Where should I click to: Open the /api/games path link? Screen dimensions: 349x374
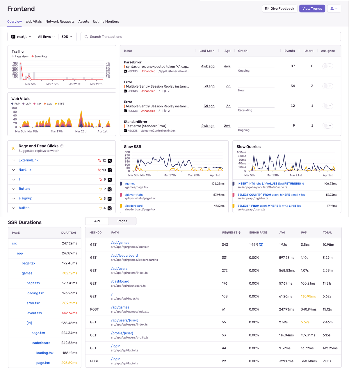point(120,242)
